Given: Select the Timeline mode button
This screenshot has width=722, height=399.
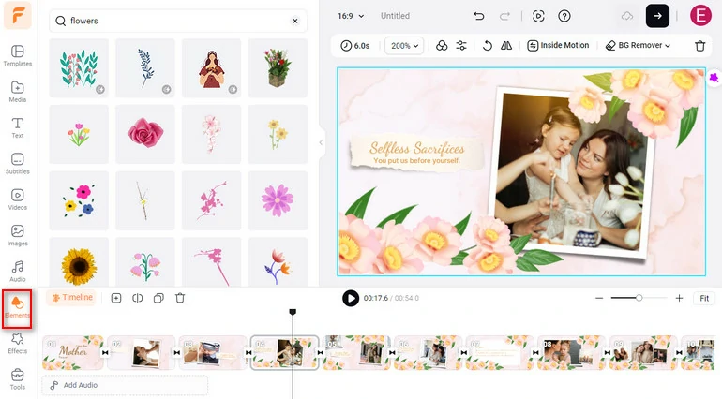Looking at the screenshot, I should tap(72, 297).
